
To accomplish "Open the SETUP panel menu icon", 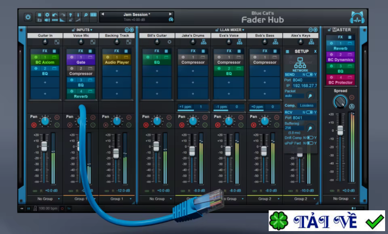I will tap(287, 52).
